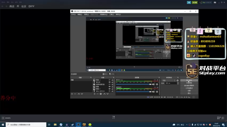This screenshot has height=127, width=227.
Task: Click the Windows Start button
Action: [3, 124]
